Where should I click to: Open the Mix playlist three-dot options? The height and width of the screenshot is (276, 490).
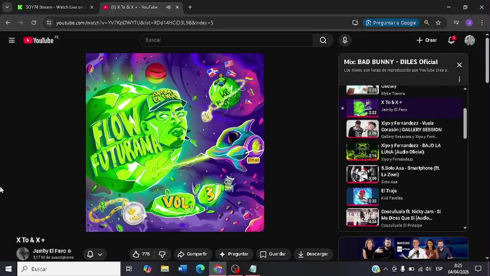tap(459, 79)
